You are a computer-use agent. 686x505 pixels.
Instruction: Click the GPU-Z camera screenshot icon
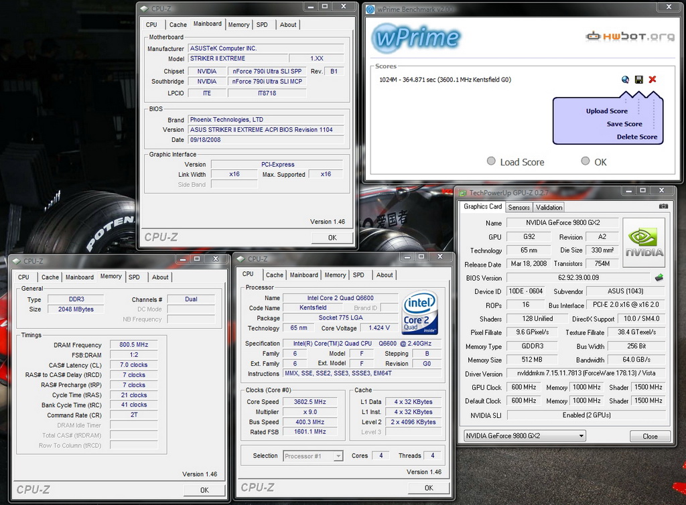(x=664, y=206)
